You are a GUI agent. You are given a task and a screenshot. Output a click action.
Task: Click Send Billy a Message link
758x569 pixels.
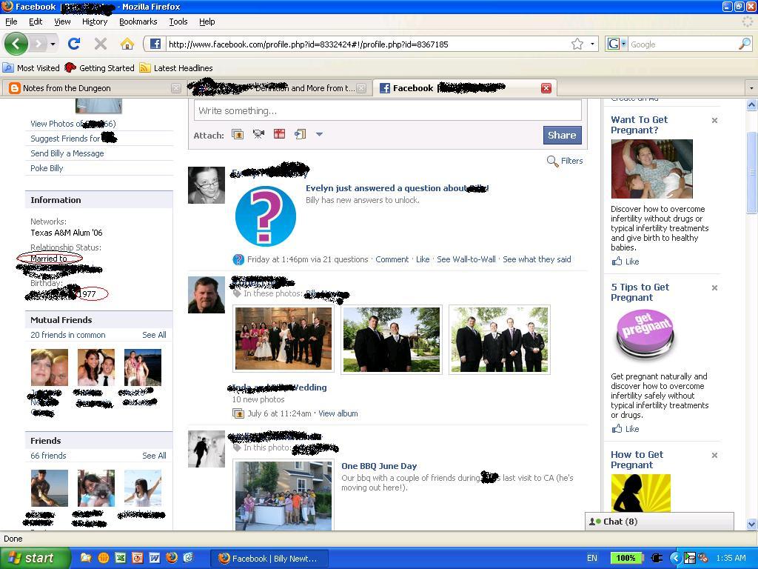tap(67, 153)
